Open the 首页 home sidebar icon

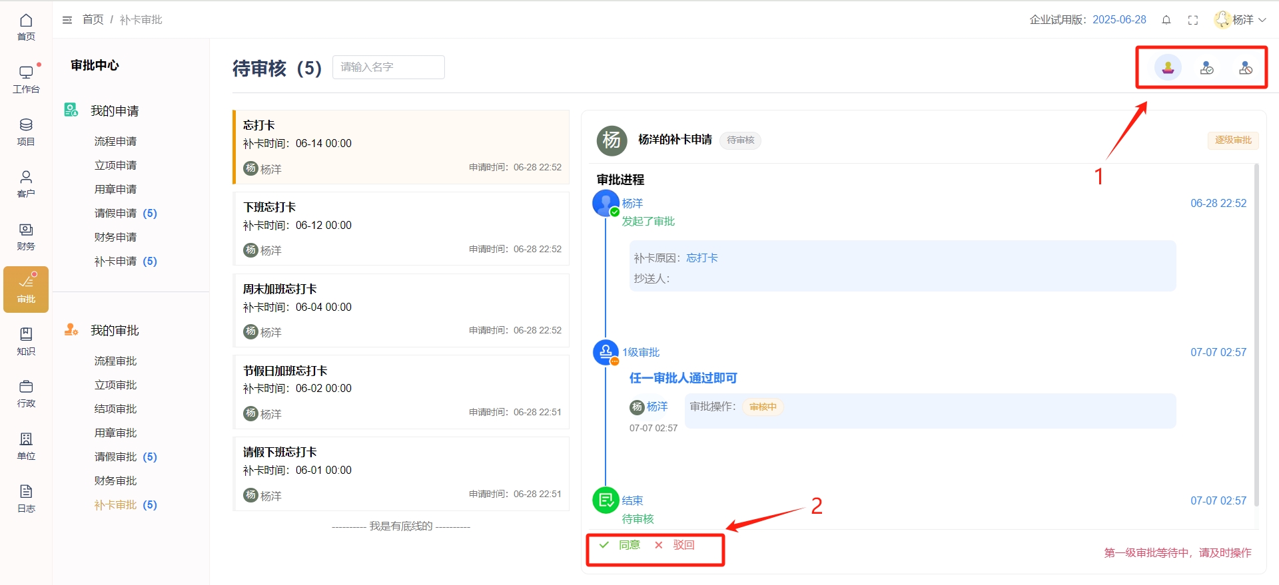pos(26,27)
